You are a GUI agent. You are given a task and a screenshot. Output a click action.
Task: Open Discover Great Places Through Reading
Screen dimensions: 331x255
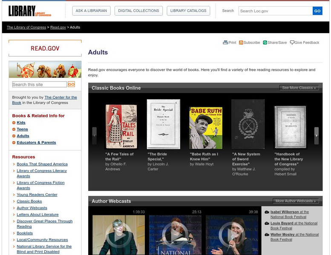(45, 224)
